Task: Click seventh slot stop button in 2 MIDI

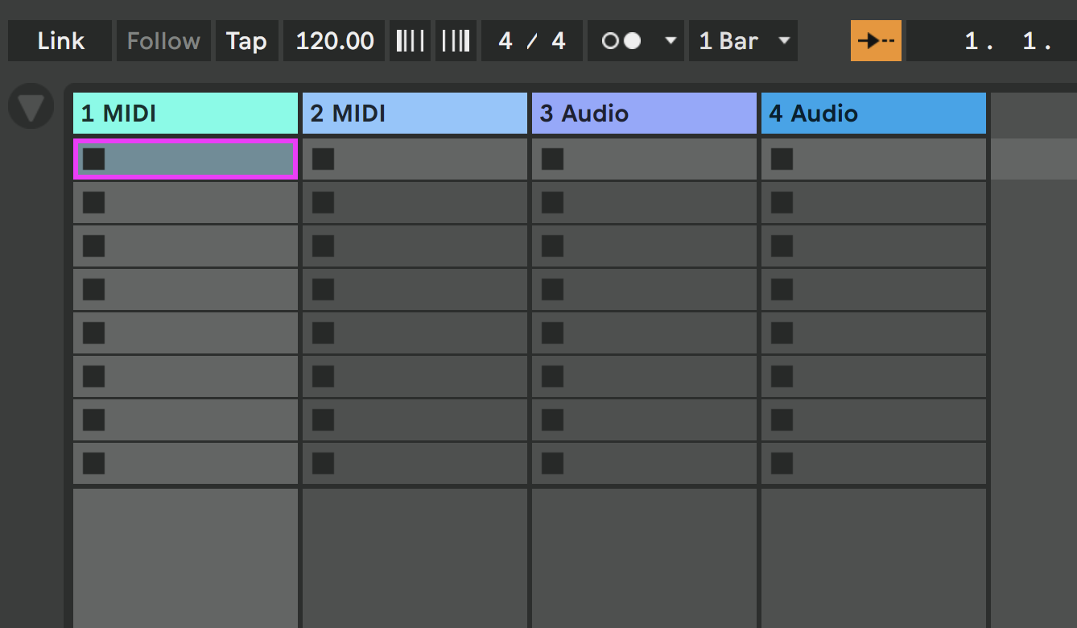Action: [x=324, y=420]
